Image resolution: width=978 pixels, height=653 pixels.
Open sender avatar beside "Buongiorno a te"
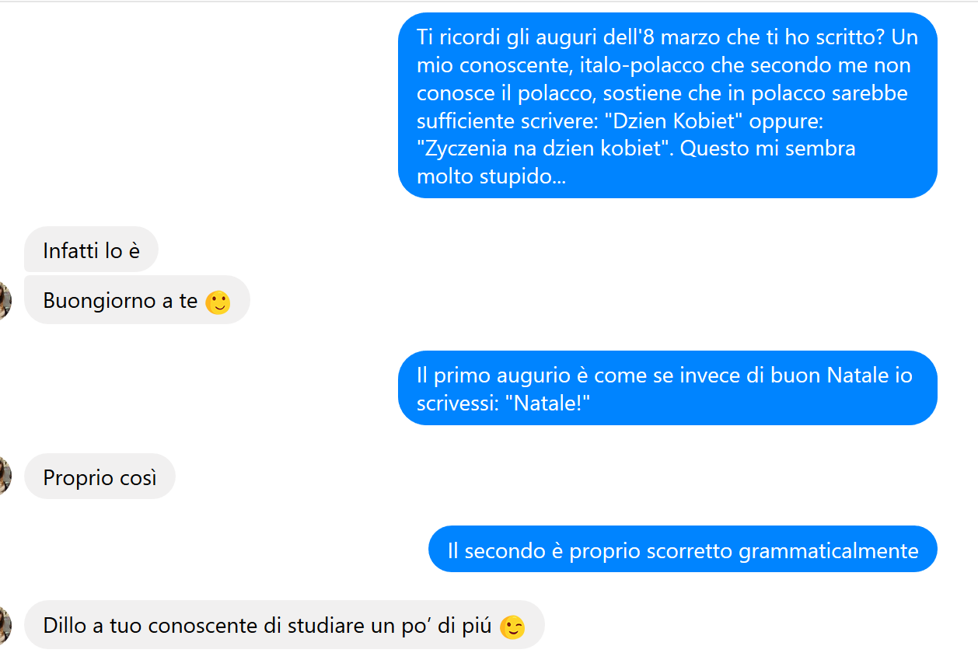(x=4, y=301)
